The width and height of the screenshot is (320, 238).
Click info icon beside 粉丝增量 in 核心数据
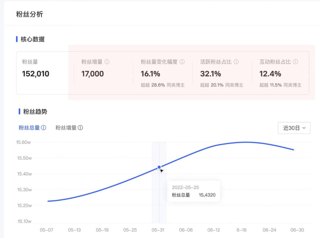tap(107, 62)
